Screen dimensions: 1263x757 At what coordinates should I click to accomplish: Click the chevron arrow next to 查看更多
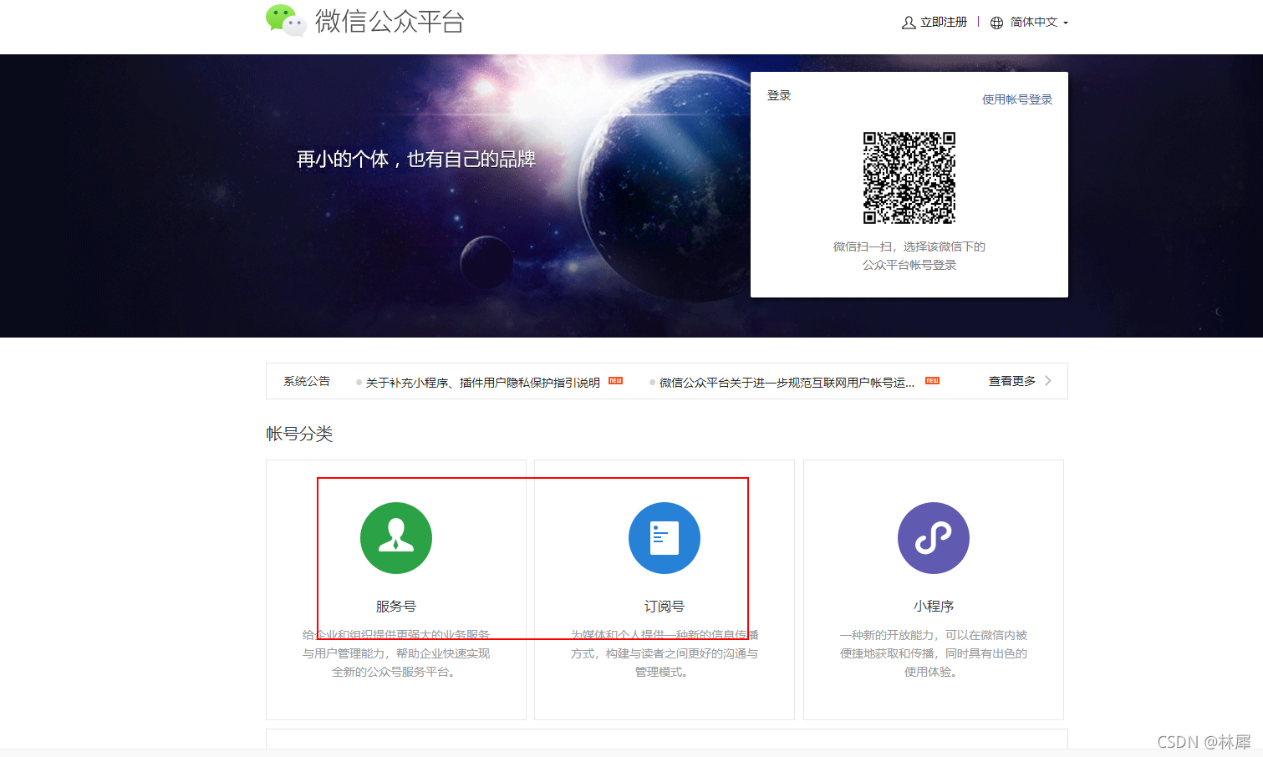[1048, 381]
